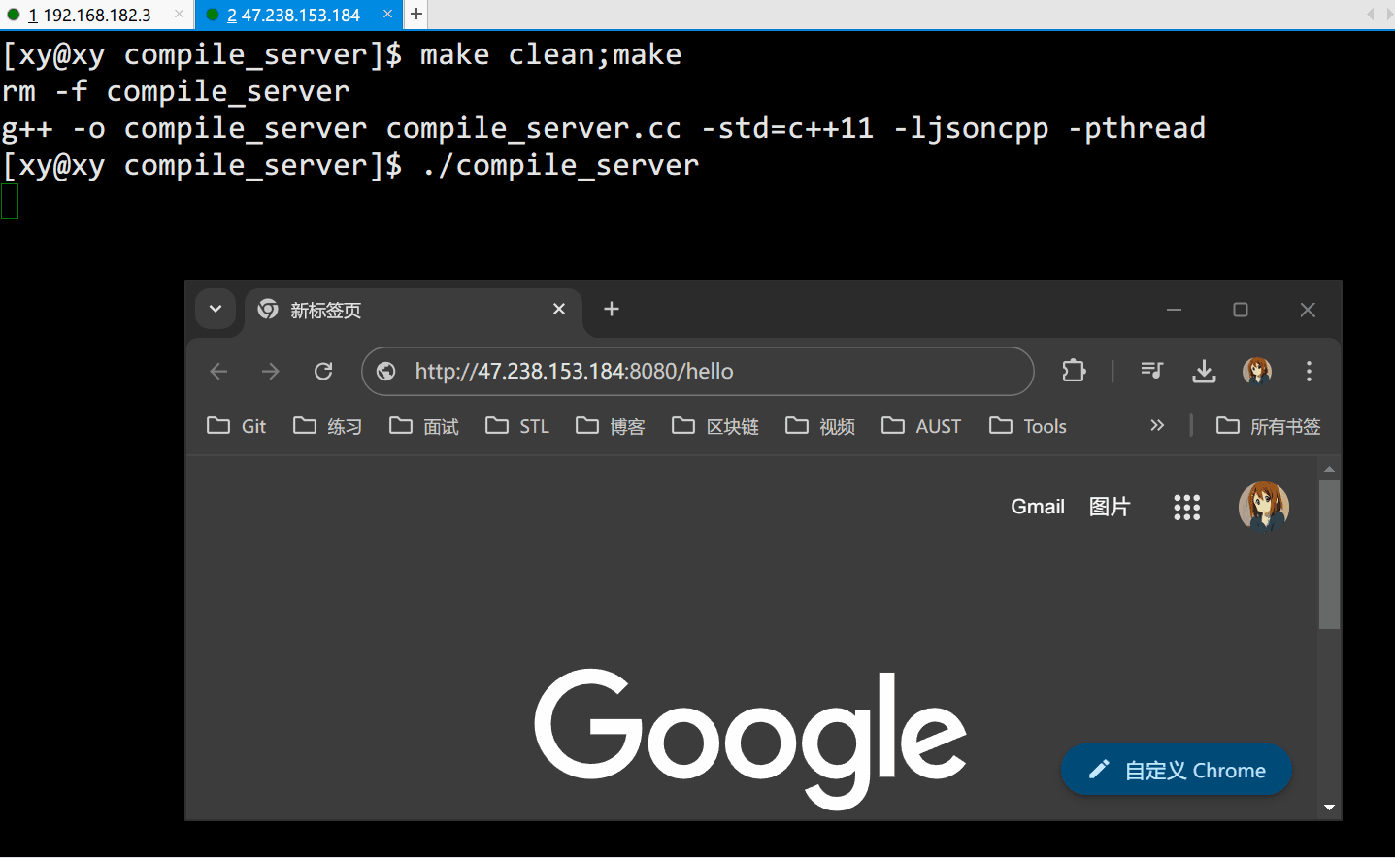
Task: Open the Chrome extensions puzzle icon
Action: (1073, 371)
